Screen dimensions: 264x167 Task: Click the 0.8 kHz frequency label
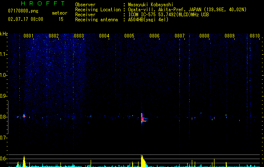[x=4, y=117]
